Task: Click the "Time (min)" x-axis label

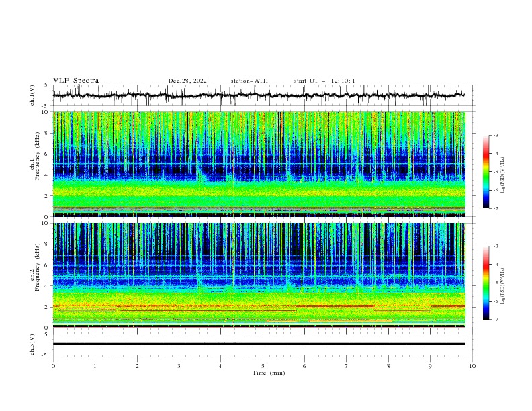Action: (269, 373)
